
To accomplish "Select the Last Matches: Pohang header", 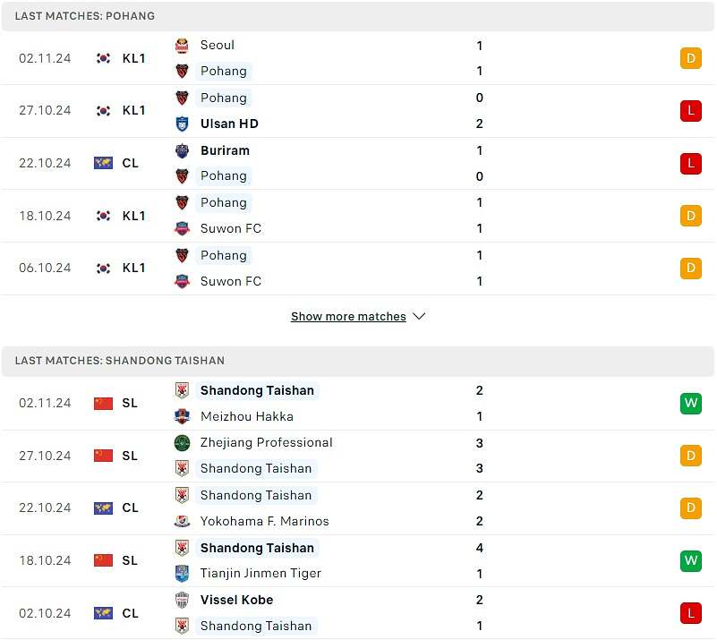I will click(357, 16).
